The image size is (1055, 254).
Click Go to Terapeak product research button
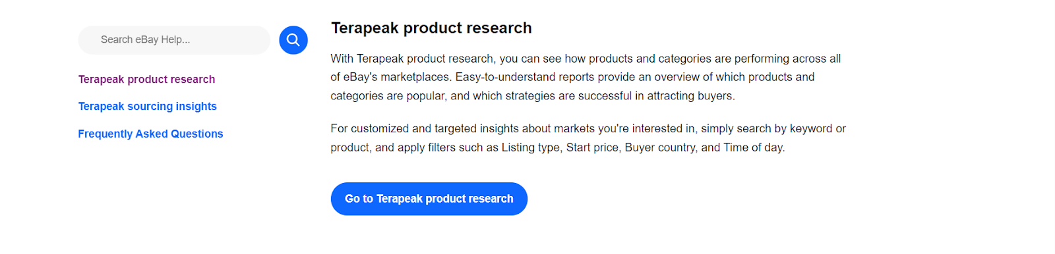tap(429, 199)
